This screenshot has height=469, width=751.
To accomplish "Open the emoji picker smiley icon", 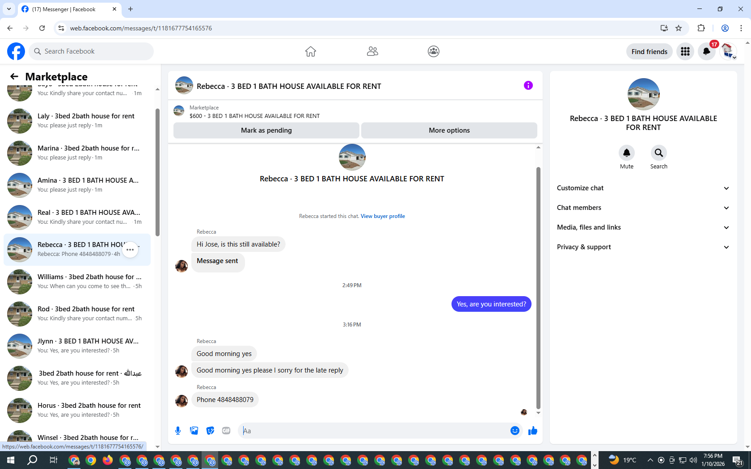I will pyautogui.click(x=515, y=431).
